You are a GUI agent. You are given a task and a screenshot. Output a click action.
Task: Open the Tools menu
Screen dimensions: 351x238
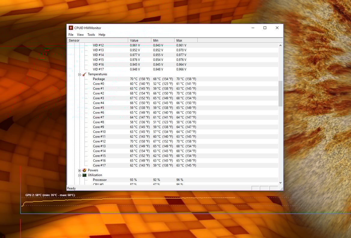click(x=91, y=35)
